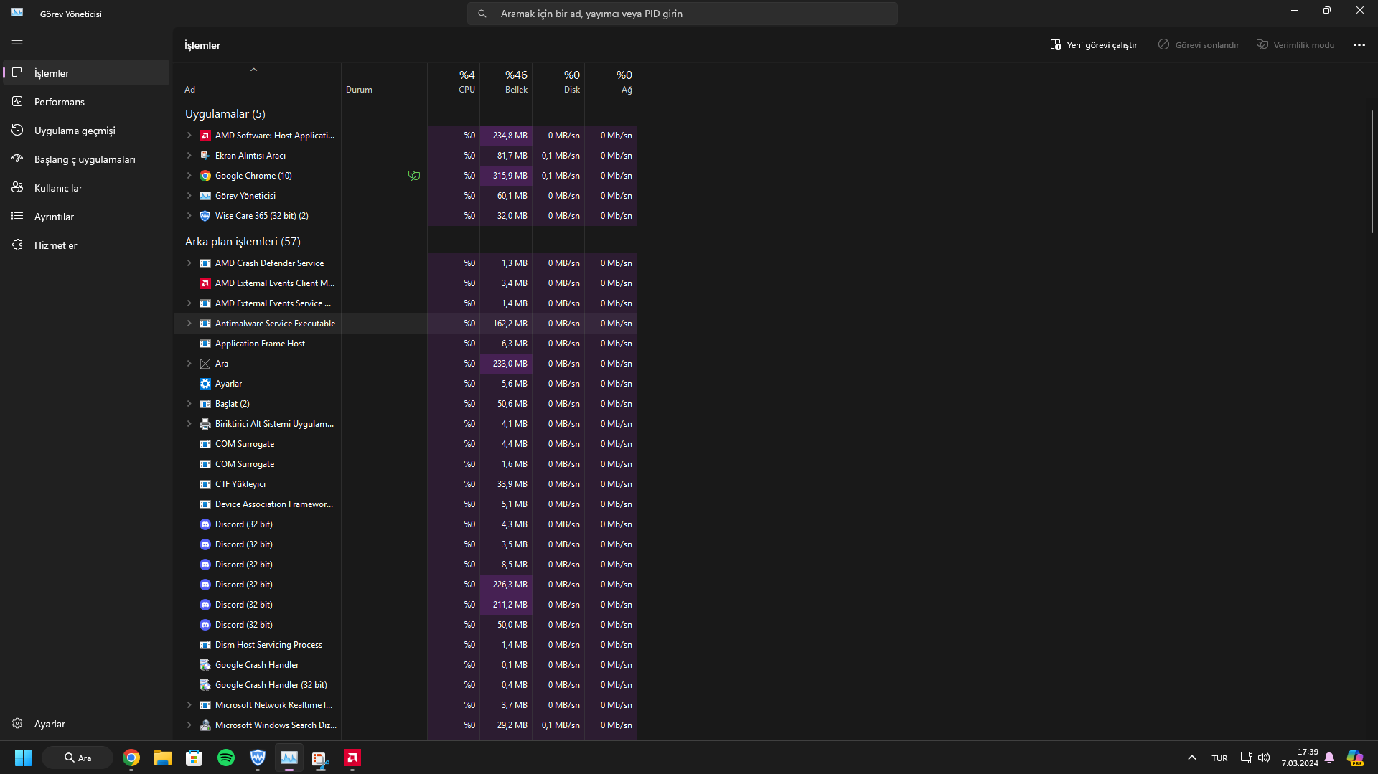Image resolution: width=1378 pixels, height=774 pixels.
Task: Click the AMD External Events Client icon
Action: (x=205, y=283)
